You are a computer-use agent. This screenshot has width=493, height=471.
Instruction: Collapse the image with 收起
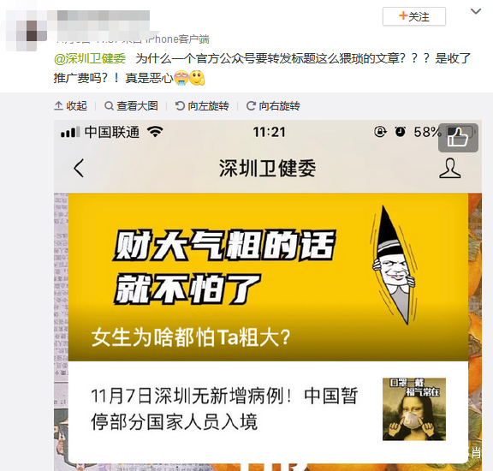(70, 106)
